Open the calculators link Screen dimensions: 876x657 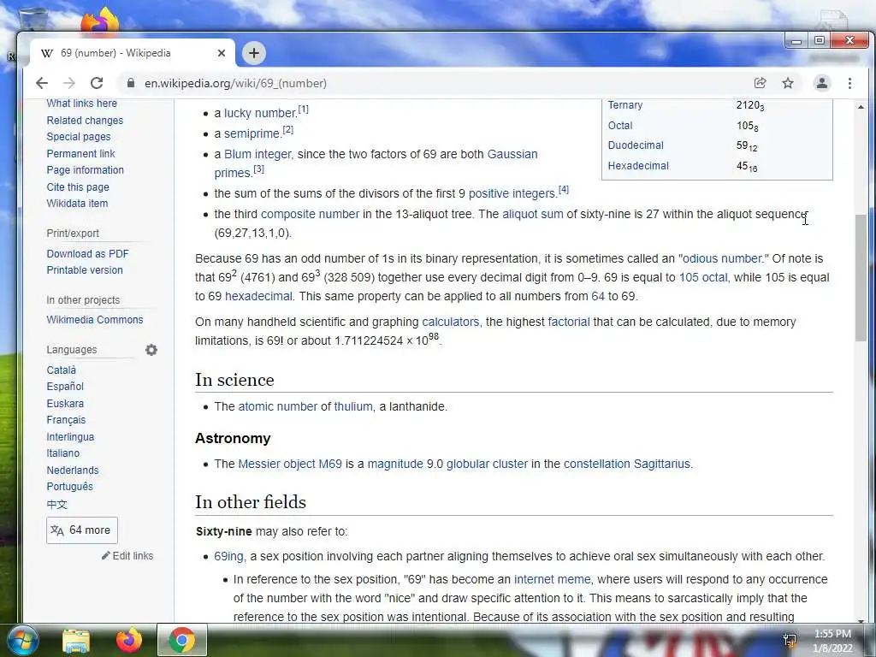pos(450,322)
